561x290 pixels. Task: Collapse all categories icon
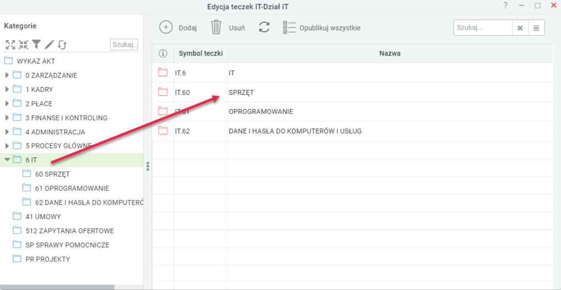[x=23, y=45]
